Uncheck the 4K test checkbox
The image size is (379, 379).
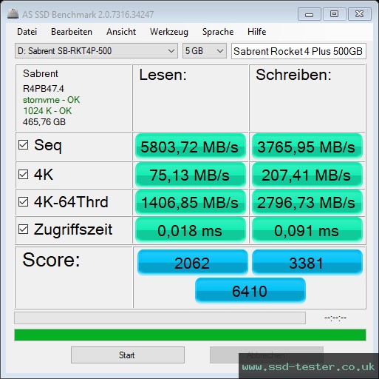(x=23, y=175)
